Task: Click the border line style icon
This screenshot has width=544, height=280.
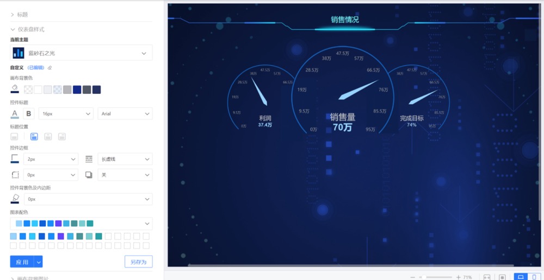Action: point(89,159)
